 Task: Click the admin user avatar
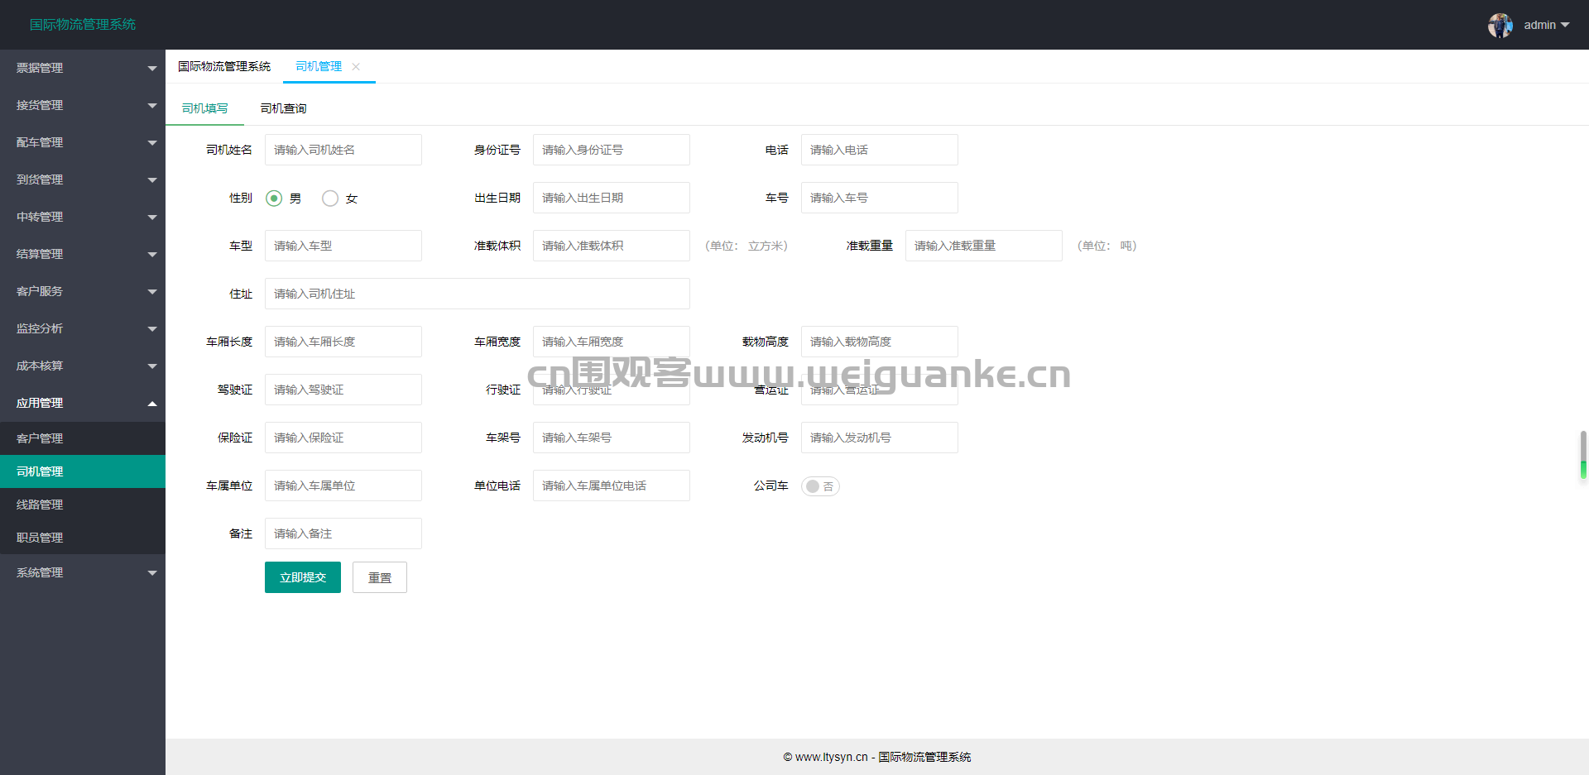pos(1500,25)
